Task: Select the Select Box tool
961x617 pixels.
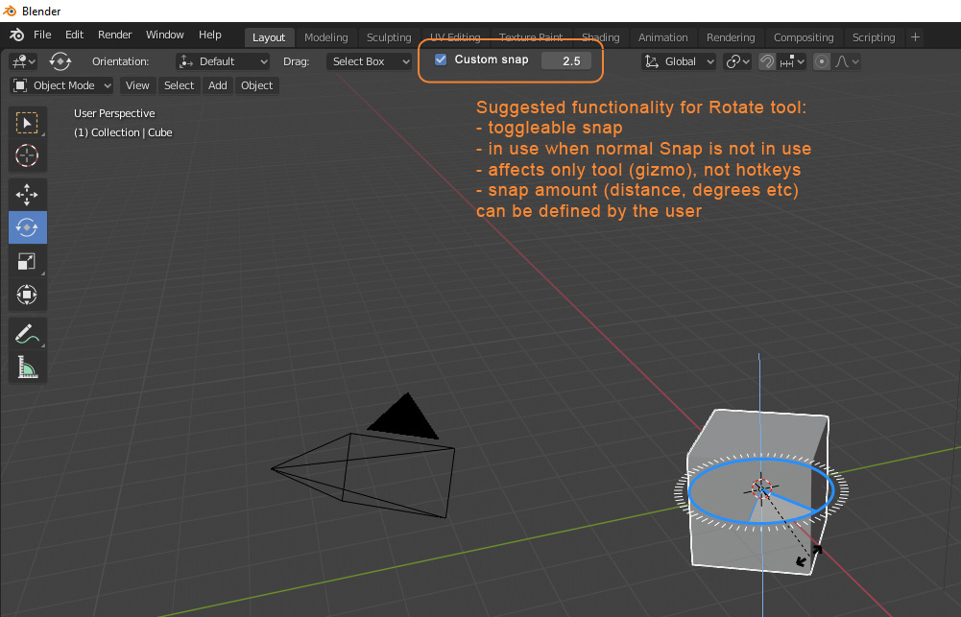Action: coord(27,123)
